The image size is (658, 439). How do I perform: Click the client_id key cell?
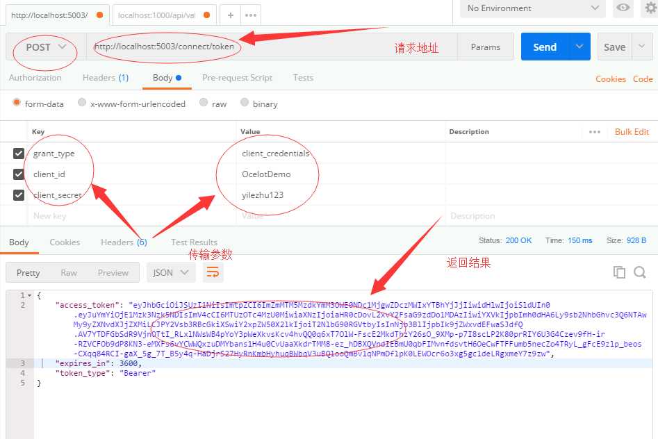[132, 174]
